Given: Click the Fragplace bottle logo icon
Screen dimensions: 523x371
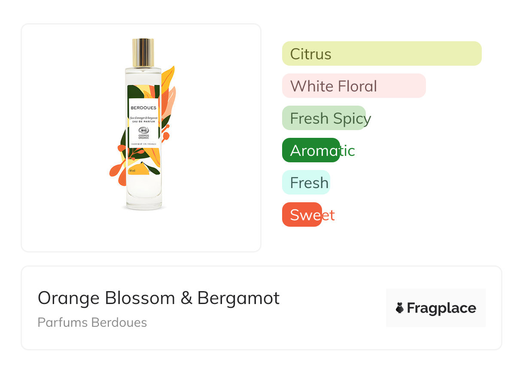Looking at the screenshot, I should 400,308.
